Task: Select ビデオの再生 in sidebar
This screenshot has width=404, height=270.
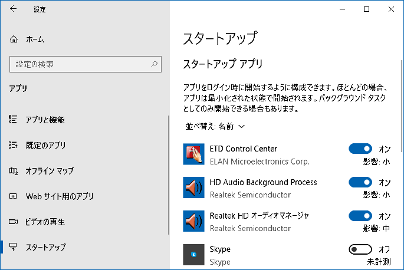Action: 45,222
